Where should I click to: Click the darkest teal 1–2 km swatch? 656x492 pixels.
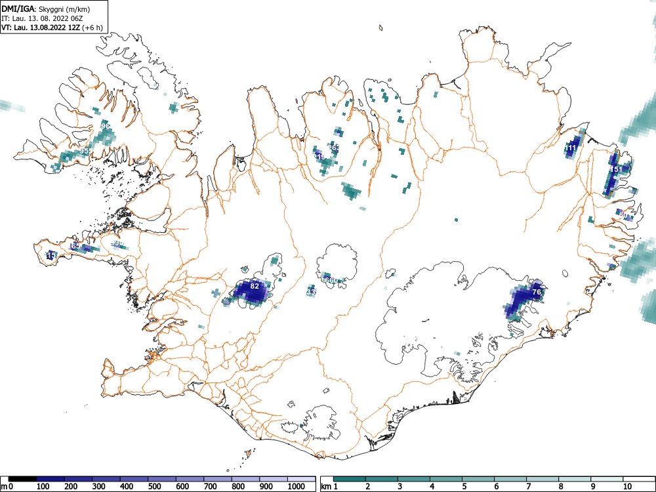point(350,479)
